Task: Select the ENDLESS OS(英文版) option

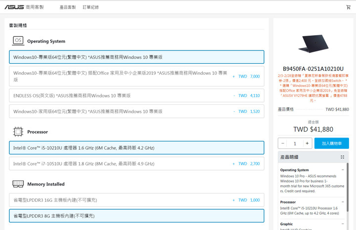Action: point(136,95)
